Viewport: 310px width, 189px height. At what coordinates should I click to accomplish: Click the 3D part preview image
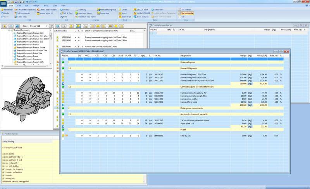pyautogui.click(x=26, y=99)
